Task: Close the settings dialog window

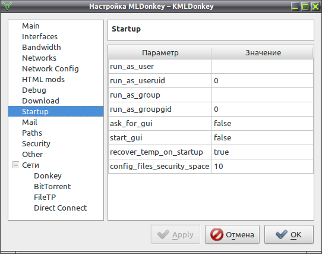Action: pyautogui.click(x=315, y=7)
